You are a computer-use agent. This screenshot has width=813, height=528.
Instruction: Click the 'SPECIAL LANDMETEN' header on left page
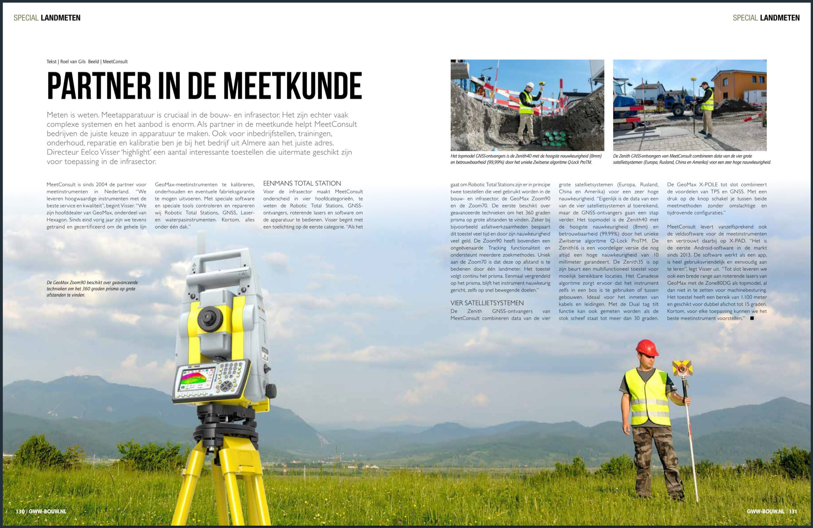coord(47,18)
